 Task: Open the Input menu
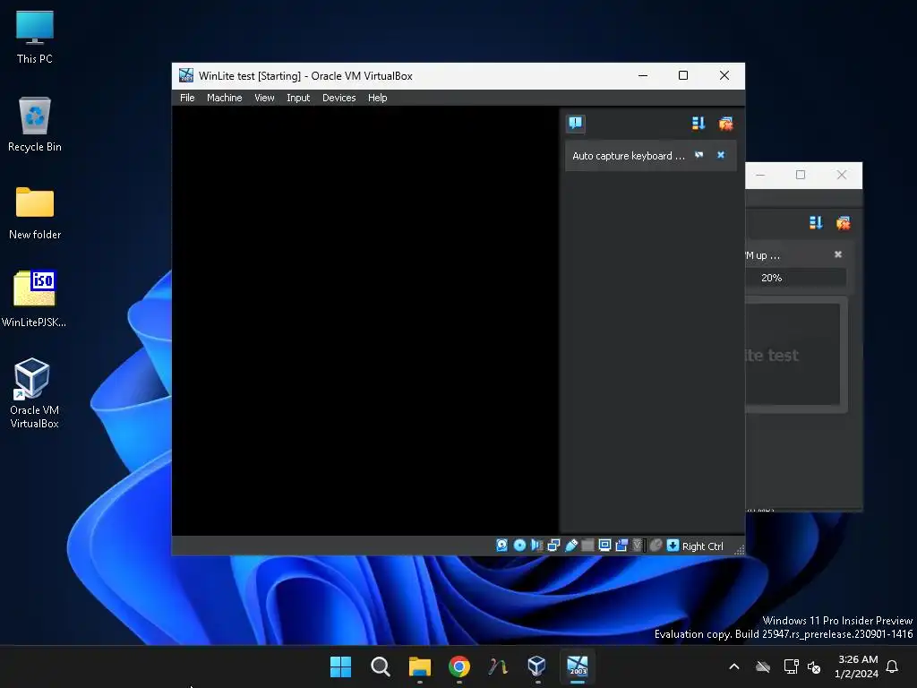298,98
